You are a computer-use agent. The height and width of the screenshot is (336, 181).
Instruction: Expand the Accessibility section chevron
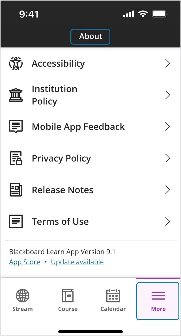[167, 63]
